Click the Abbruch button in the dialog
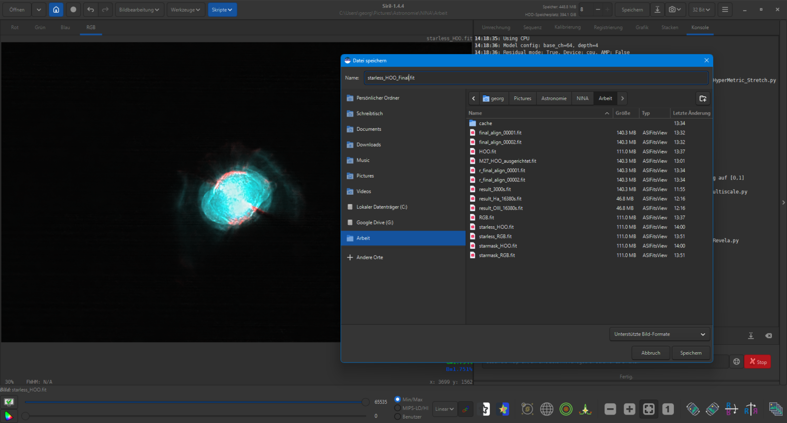 tap(651, 353)
